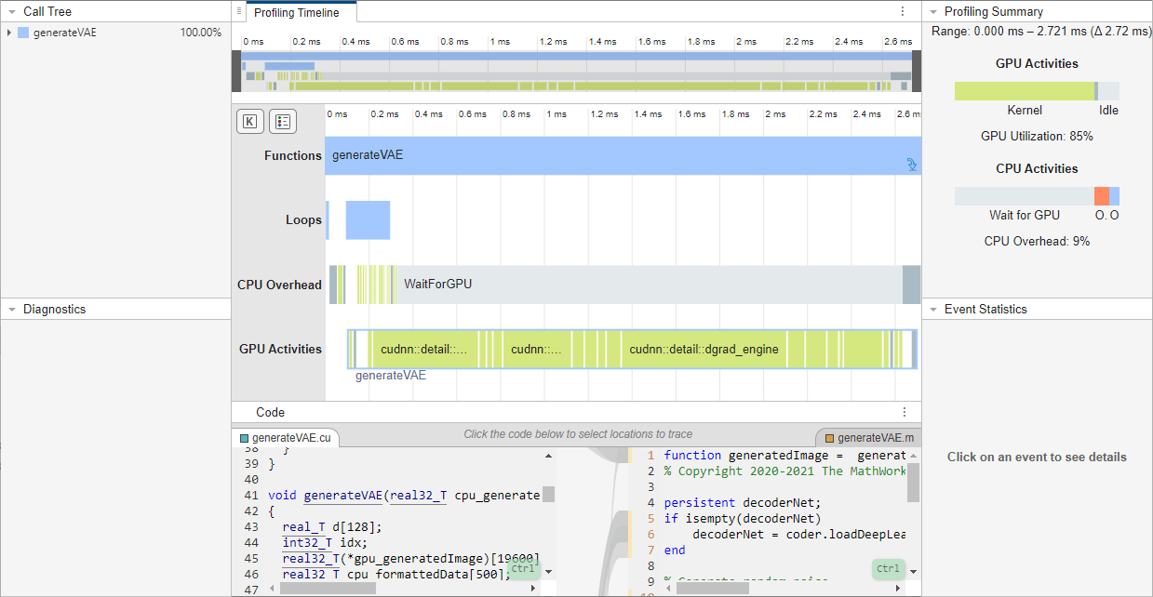
Task: Click green Kernel bar in GPU Activities summary
Action: coord(1024,91)
